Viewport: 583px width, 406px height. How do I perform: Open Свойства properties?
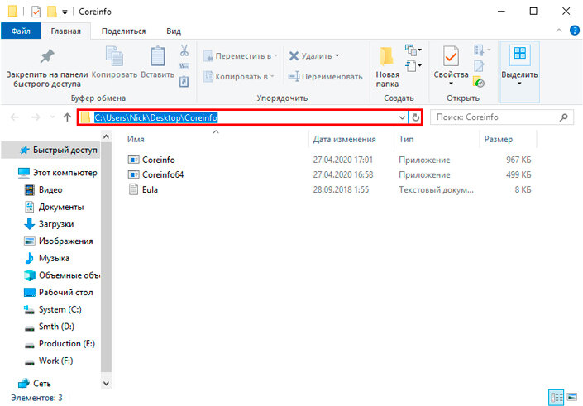point(451,66)
